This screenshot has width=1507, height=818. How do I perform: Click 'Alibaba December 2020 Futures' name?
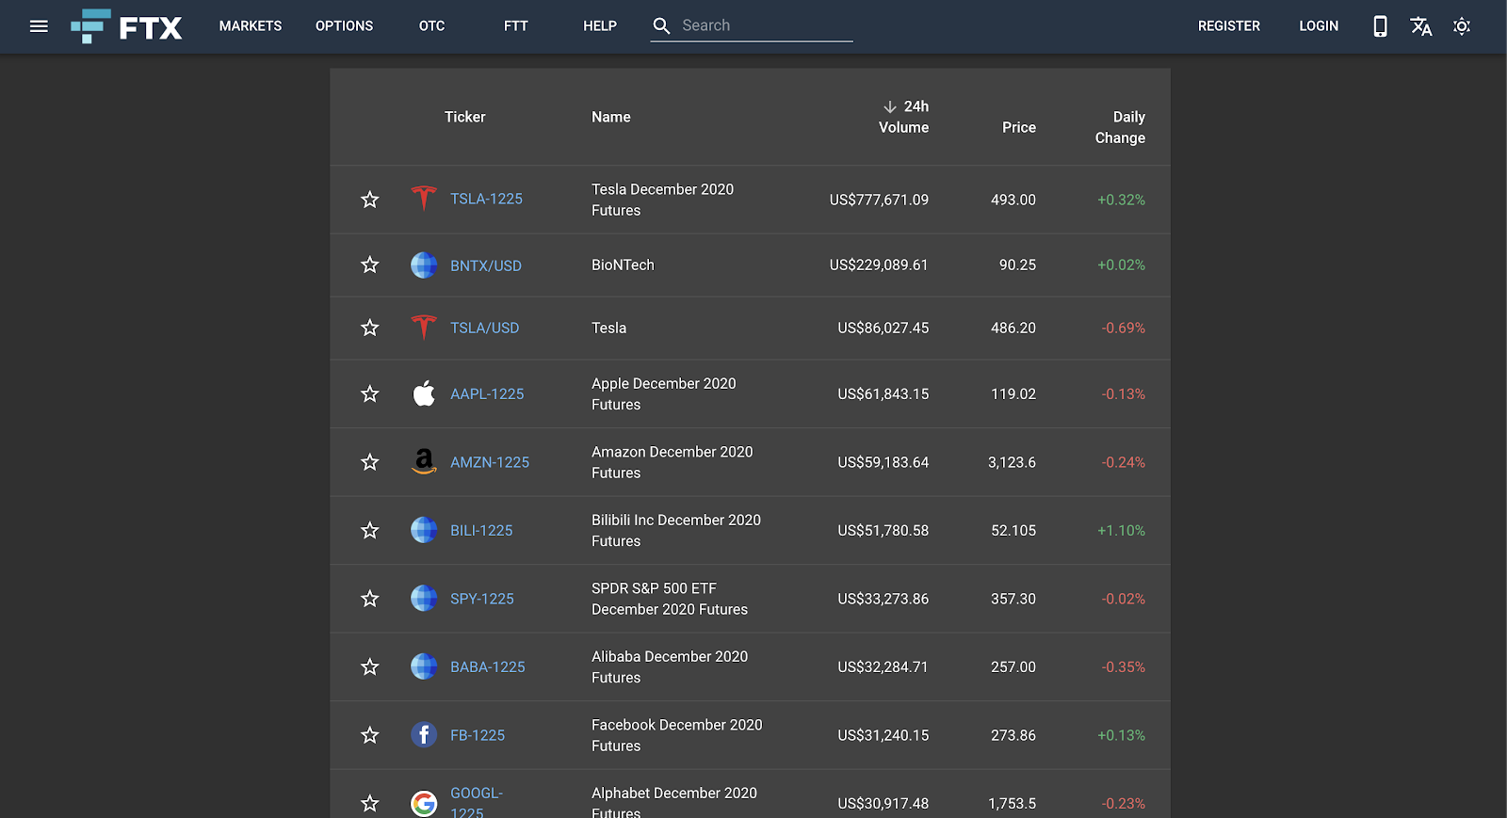[670, 666]
